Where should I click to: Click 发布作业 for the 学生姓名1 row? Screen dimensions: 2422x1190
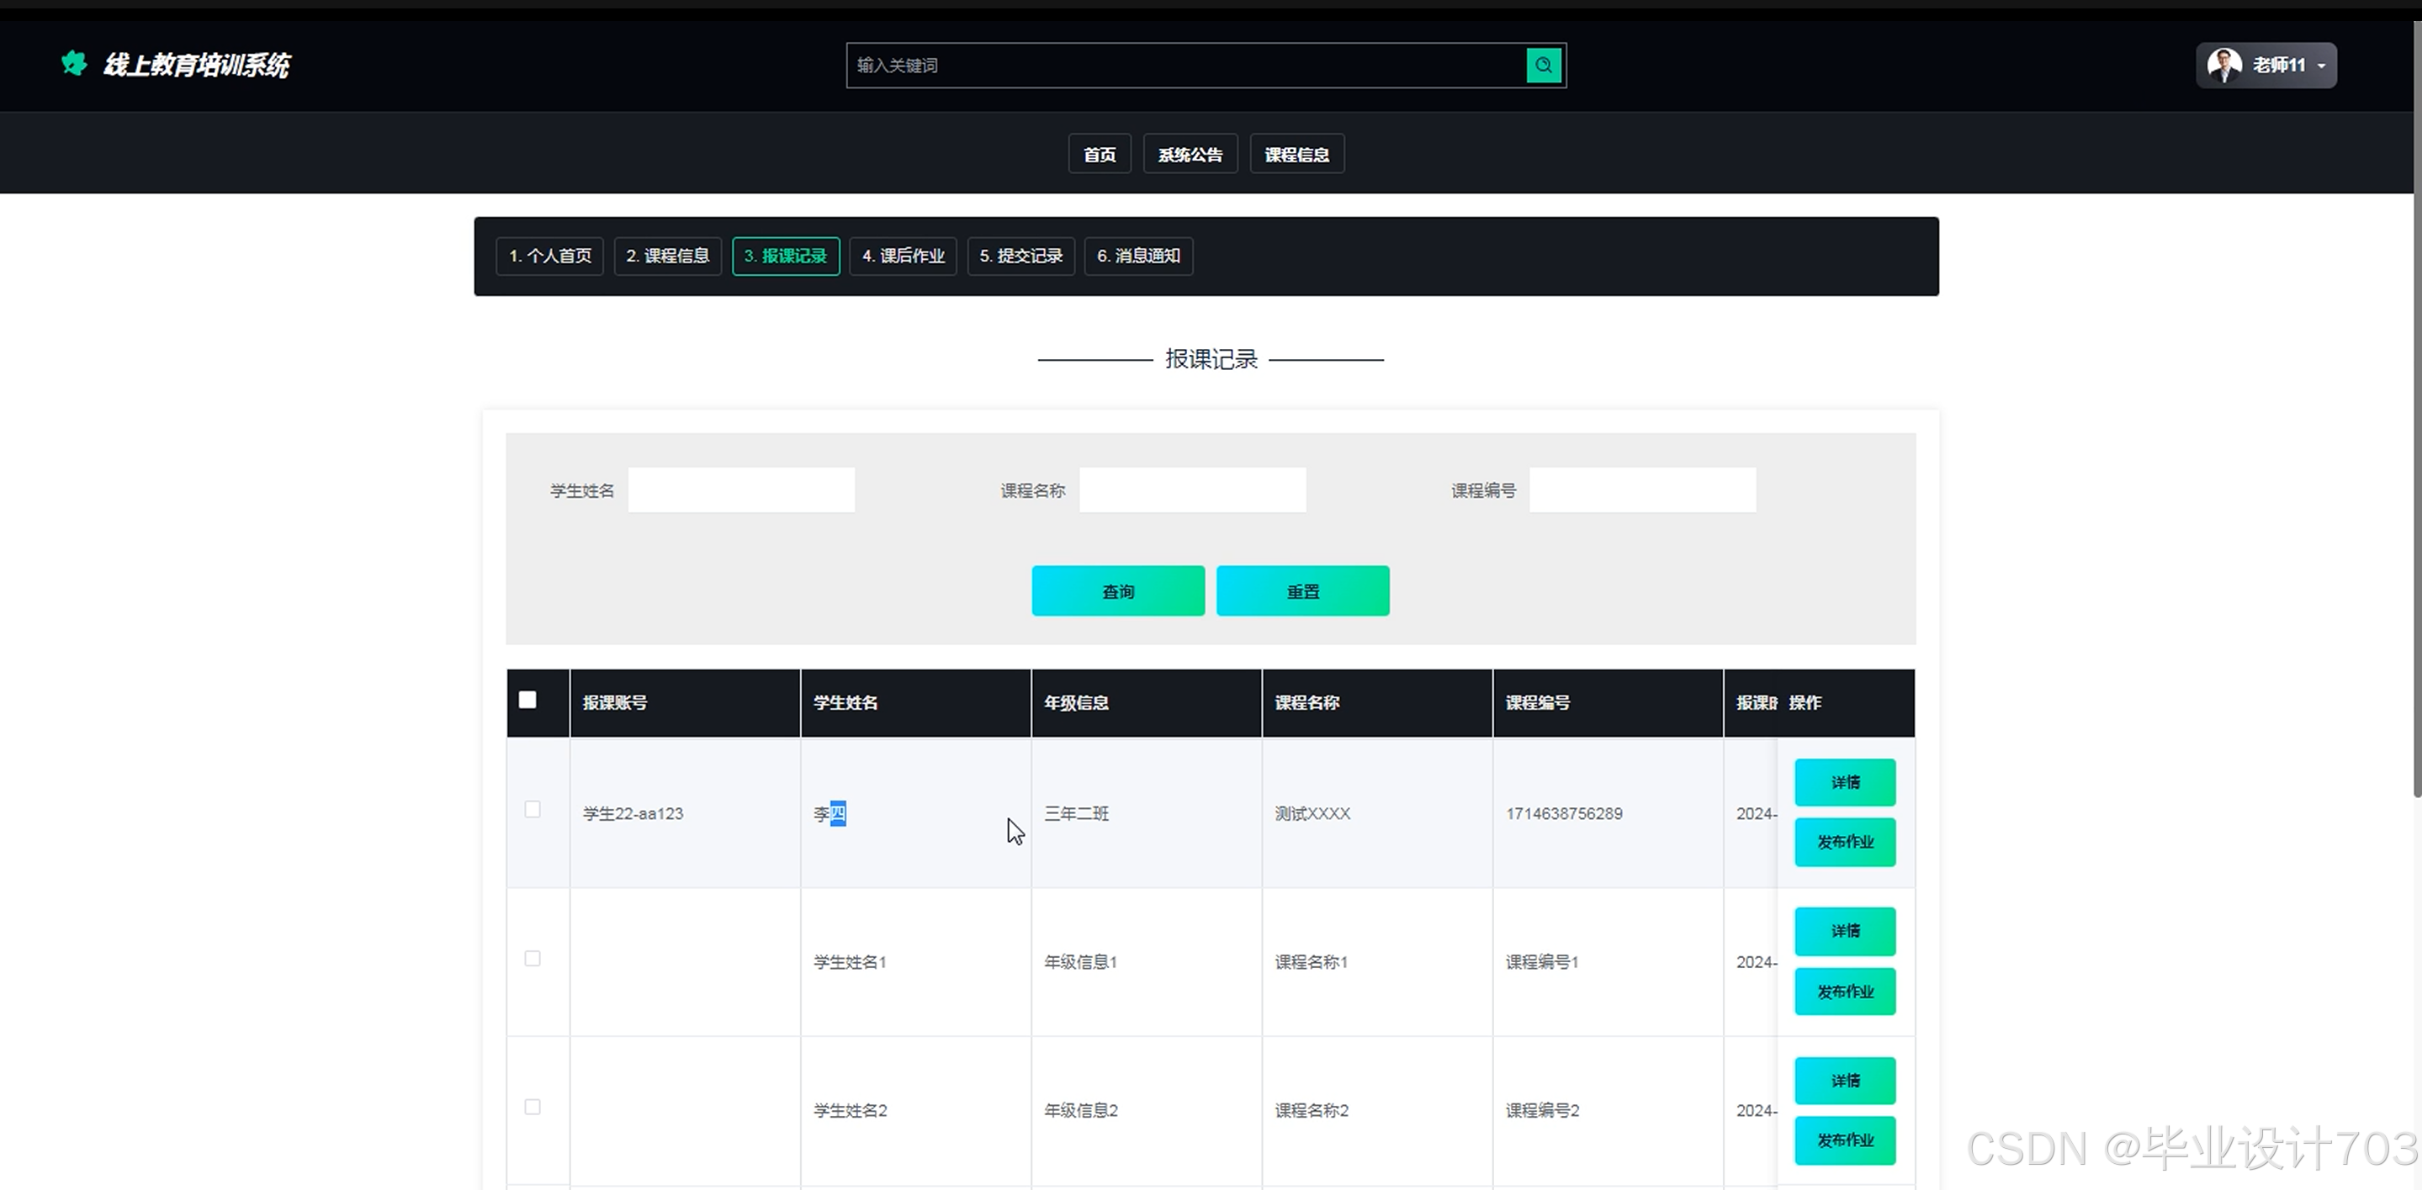1844,992
